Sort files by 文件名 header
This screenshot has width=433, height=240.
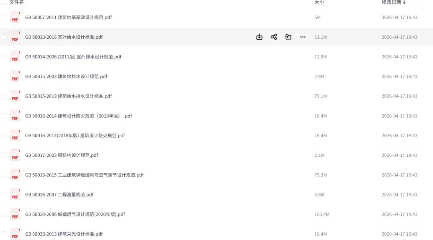point(16,2)
